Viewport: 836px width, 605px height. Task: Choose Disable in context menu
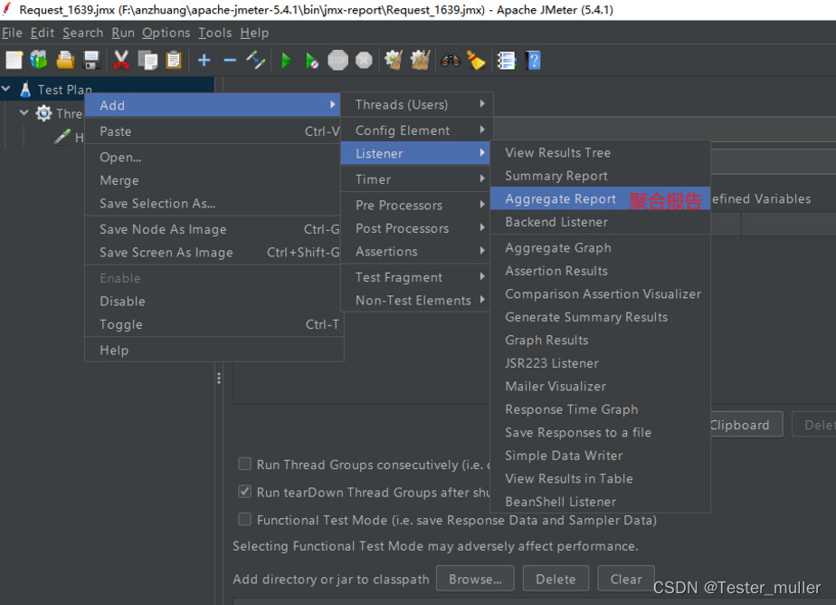coord(214,302)
